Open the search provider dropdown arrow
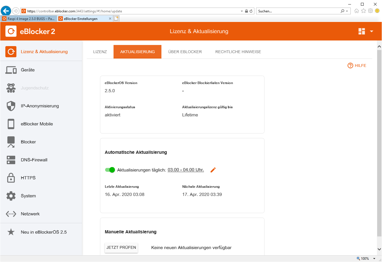 coord(347,11)
